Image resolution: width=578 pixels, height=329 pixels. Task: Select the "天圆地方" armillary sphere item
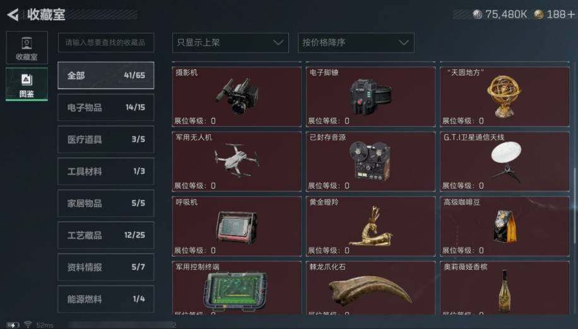[x=505, y=96]
